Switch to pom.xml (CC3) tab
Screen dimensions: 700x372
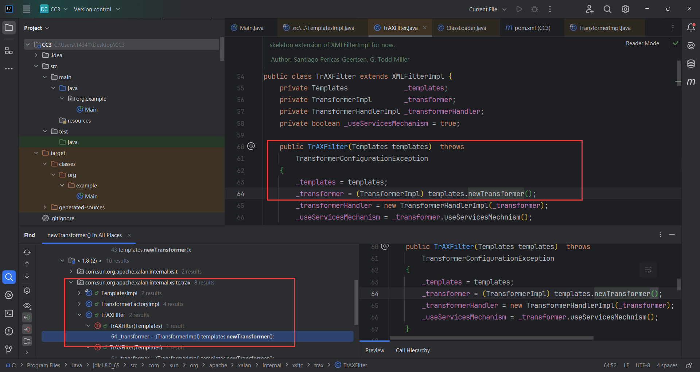click(528, 28)
